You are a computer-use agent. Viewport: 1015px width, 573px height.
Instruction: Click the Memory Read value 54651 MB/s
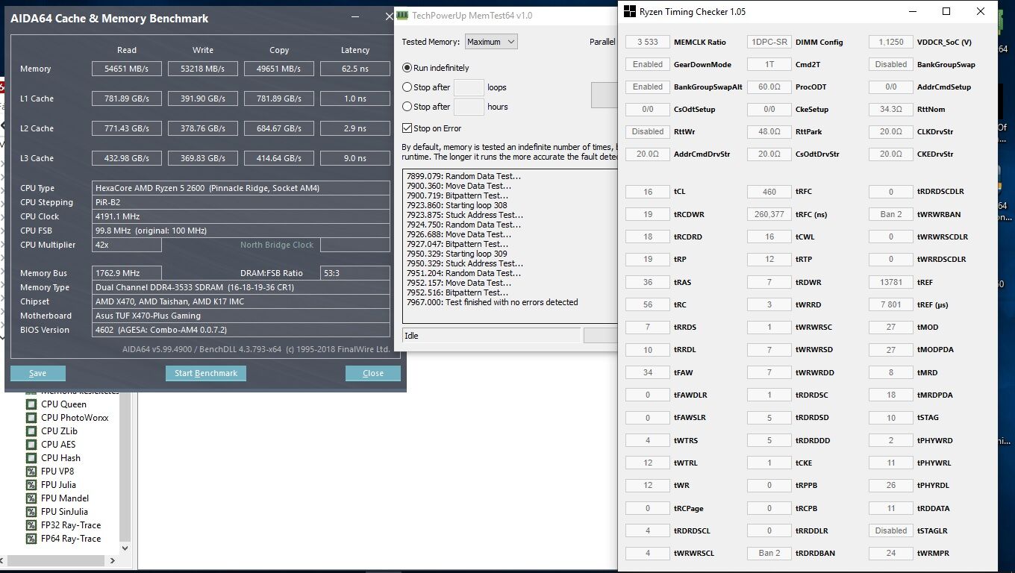click(127, 69)
